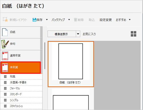Click the 削除 label
This screenshot has width=143, height=110.
click(x=81, y=20)
